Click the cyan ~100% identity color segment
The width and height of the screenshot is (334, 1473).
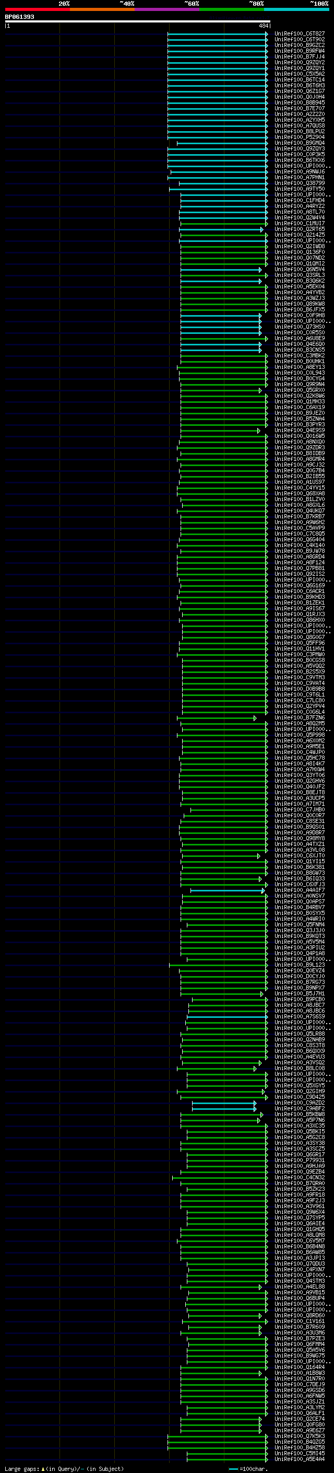click(296, 9)
